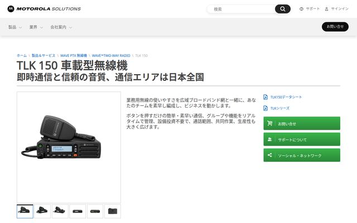357x223 pixels.
Task: Click the support help icon
Action: (301, 9)
